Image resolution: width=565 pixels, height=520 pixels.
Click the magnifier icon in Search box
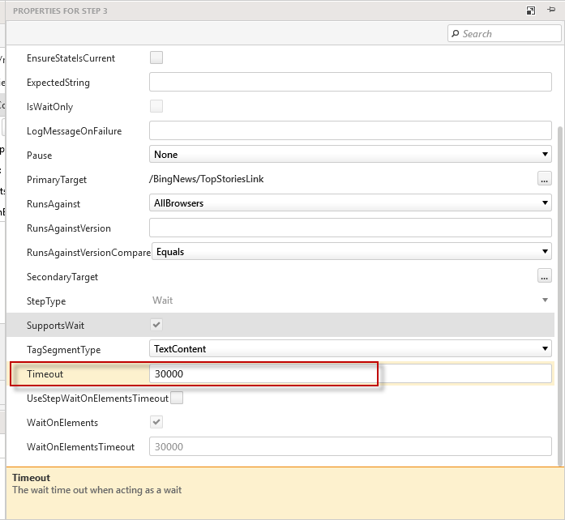(x=456, y=34)
